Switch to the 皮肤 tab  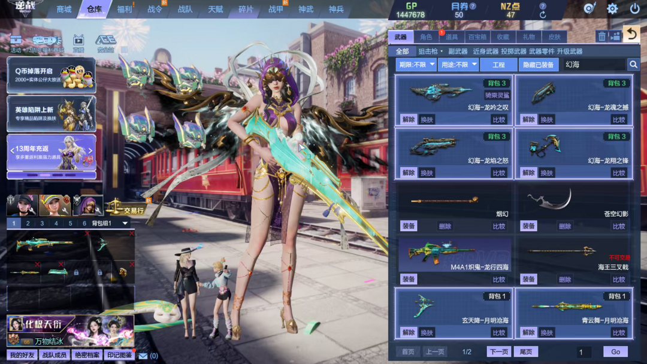tap(554, 37)
